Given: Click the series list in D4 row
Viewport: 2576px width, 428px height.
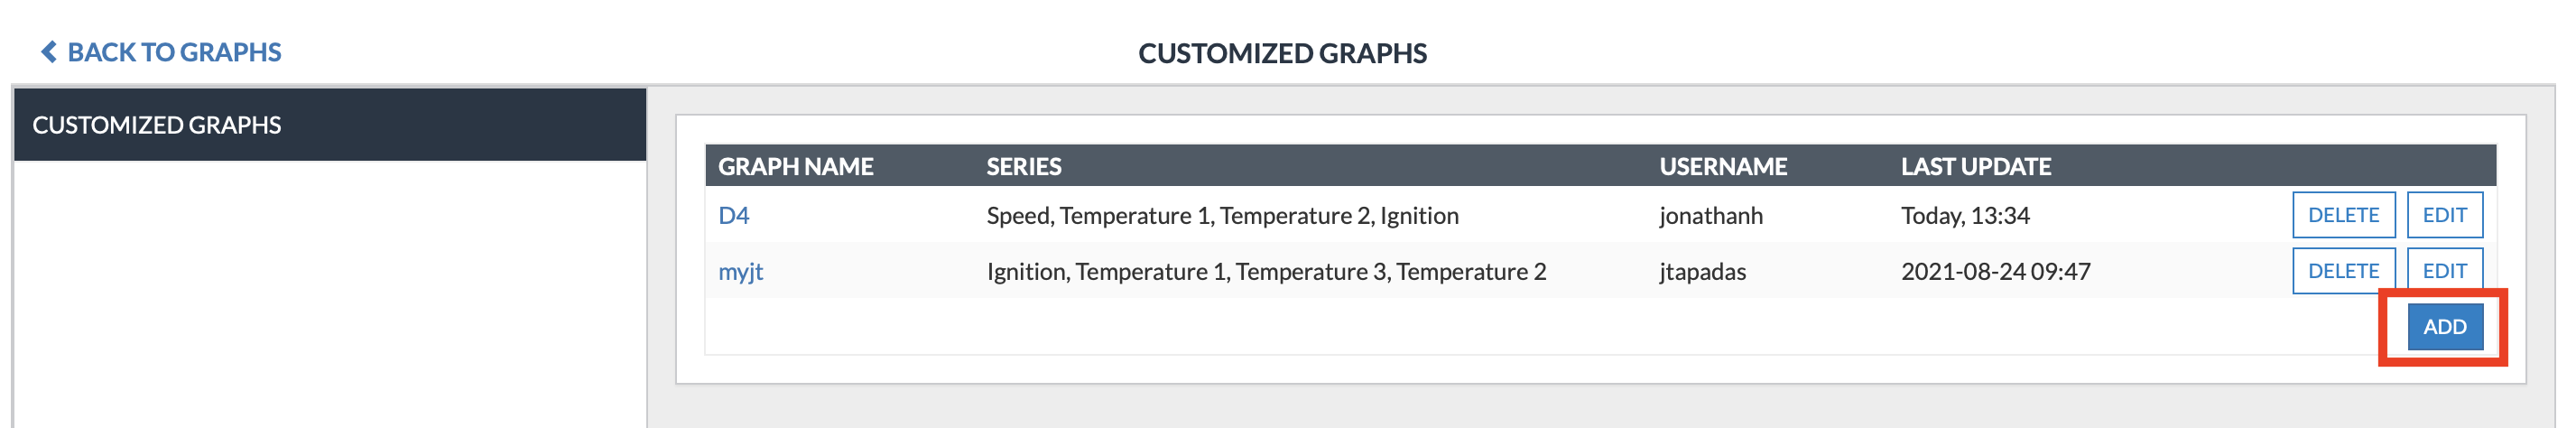Looking at the screenshot, I should coord(1221,215).
